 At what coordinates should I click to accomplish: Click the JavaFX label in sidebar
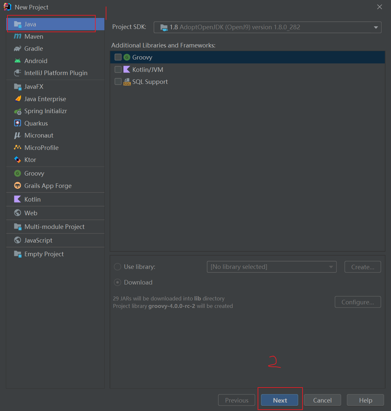pyautogui.click(x=34, y=86)
